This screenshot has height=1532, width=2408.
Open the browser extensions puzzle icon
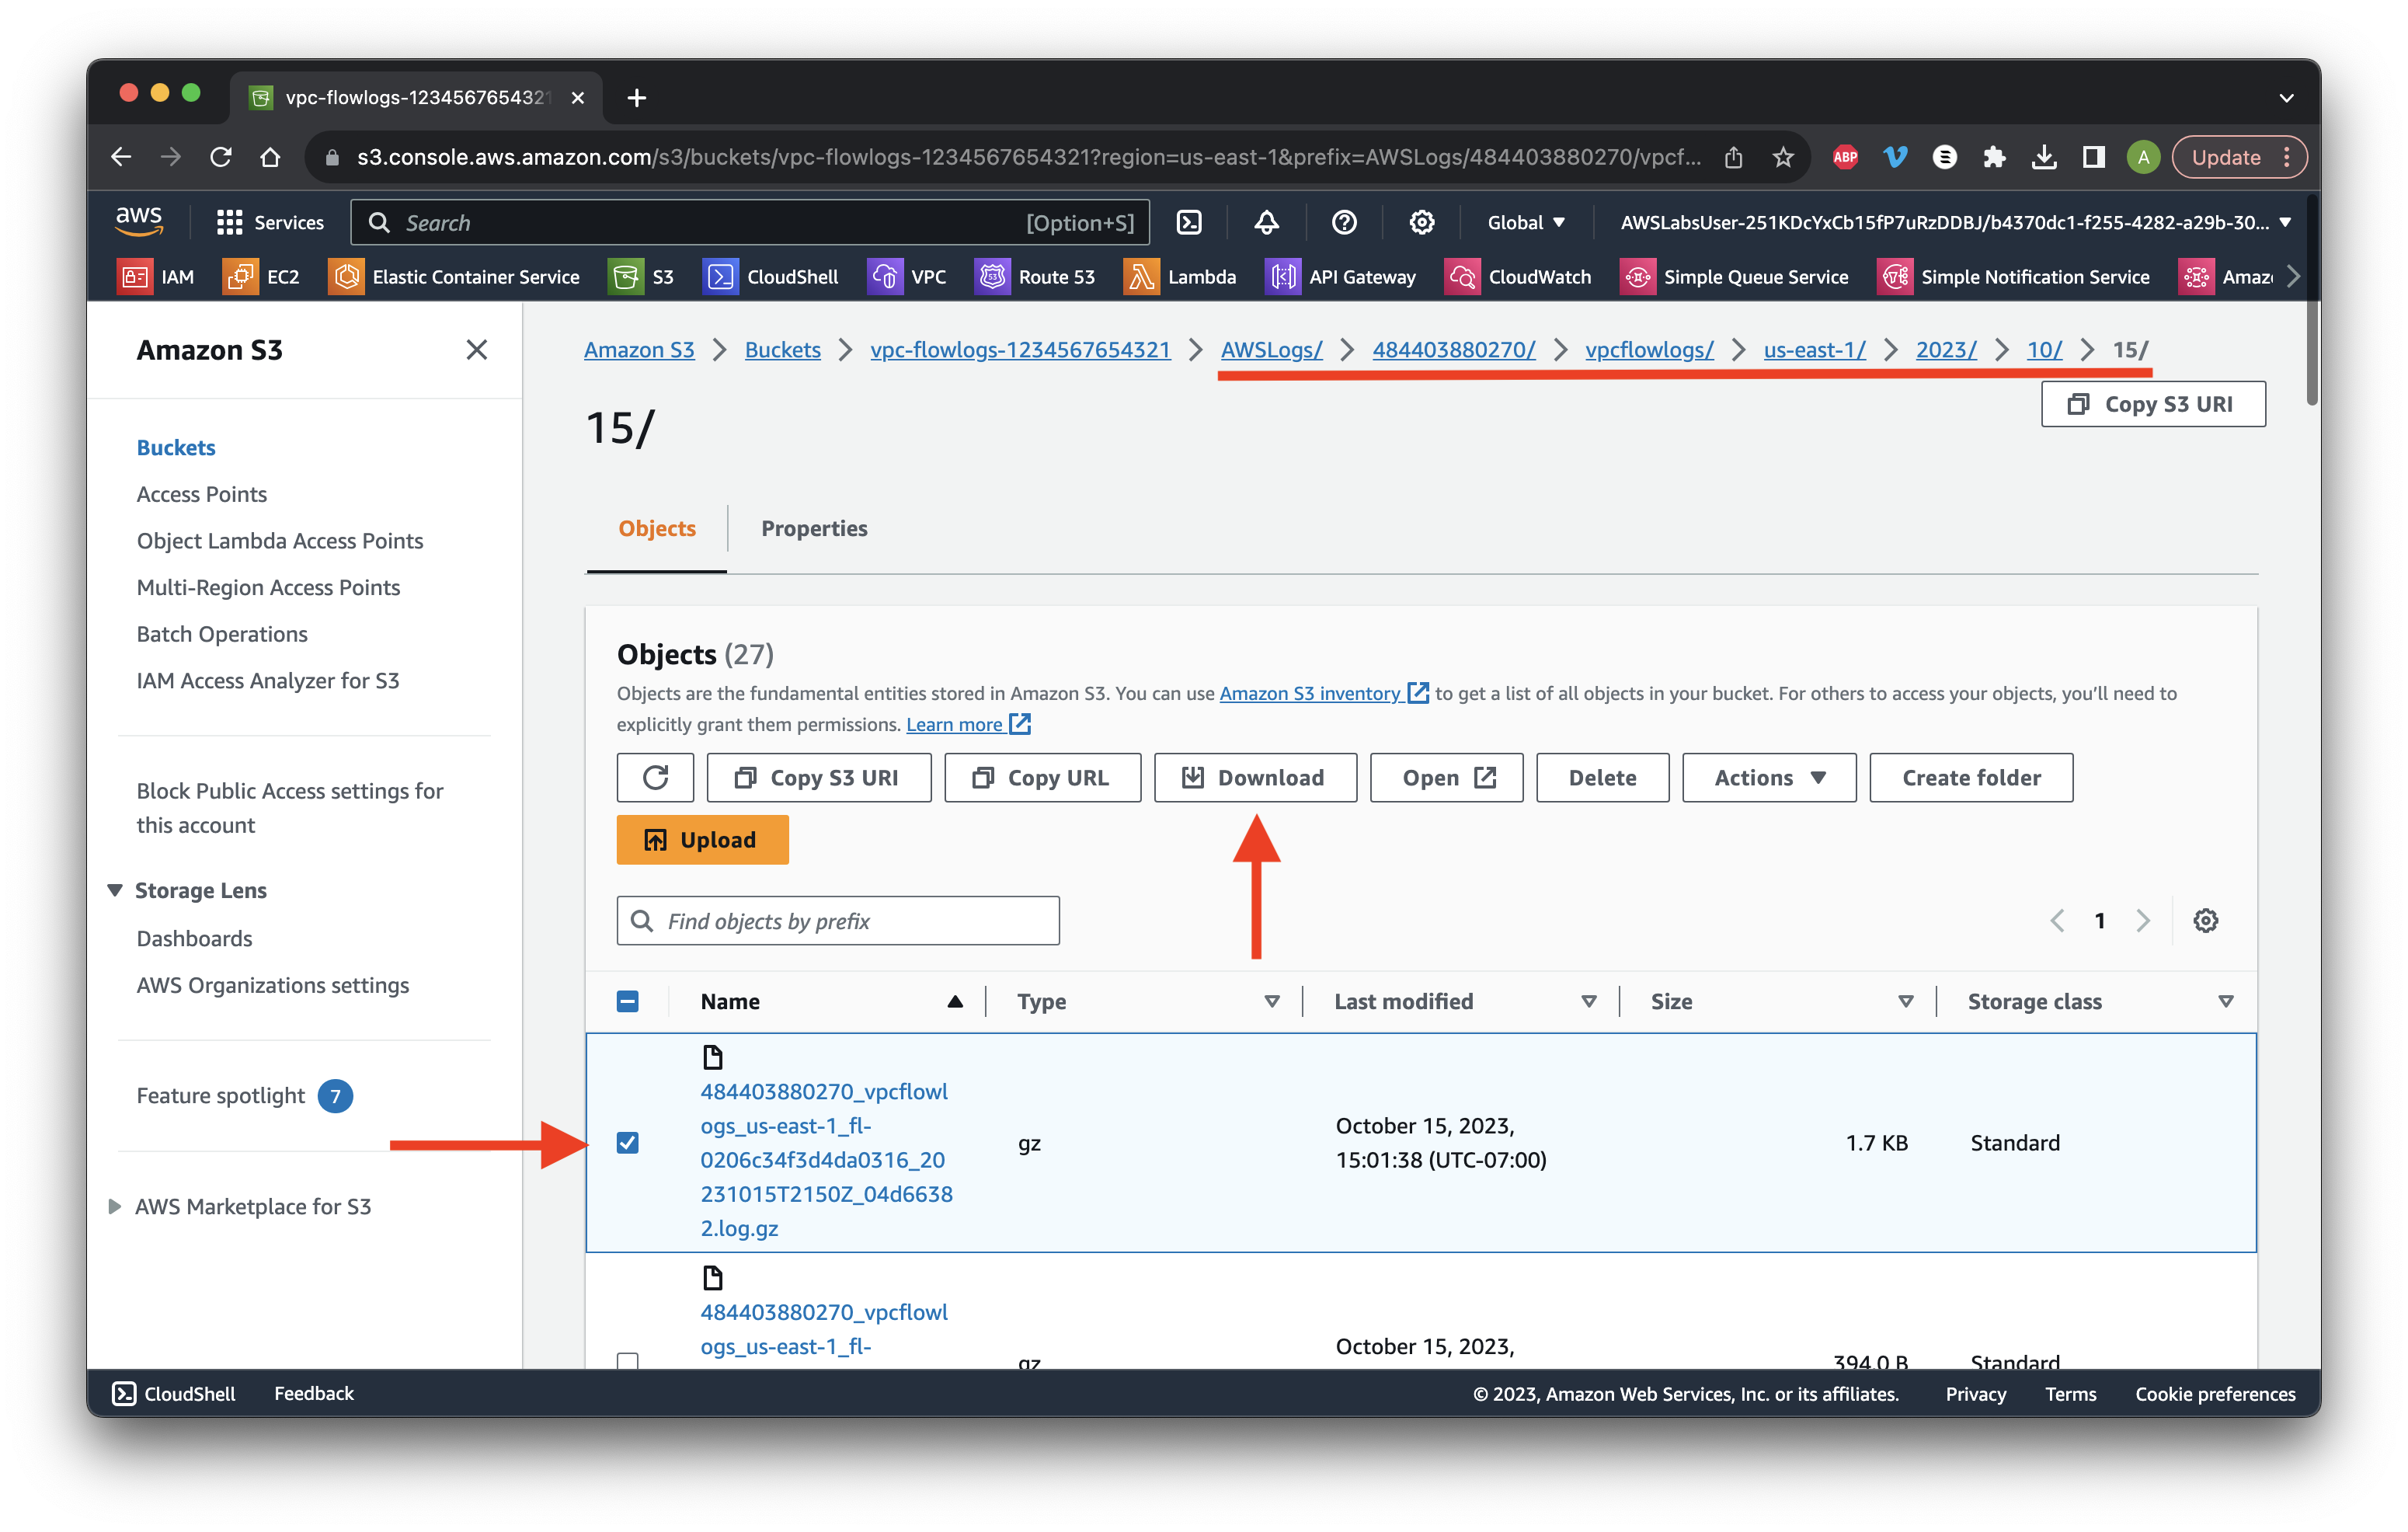pyautogui.click(x=1993, y=157)
